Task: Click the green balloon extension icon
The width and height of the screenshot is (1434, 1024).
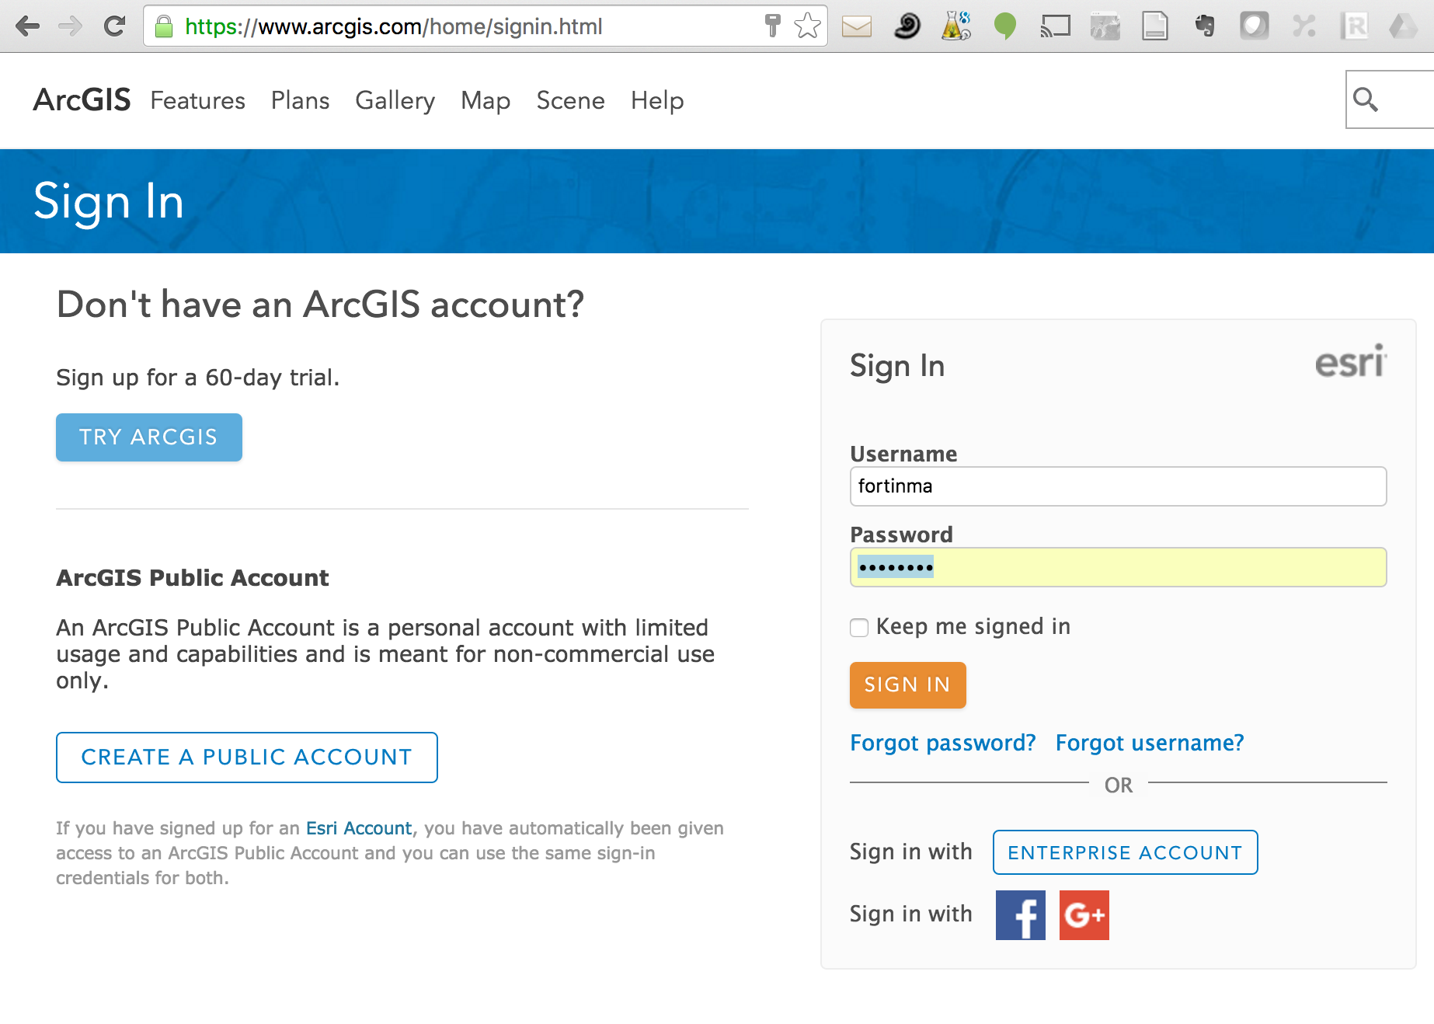Action: [x=1005, y=26]
